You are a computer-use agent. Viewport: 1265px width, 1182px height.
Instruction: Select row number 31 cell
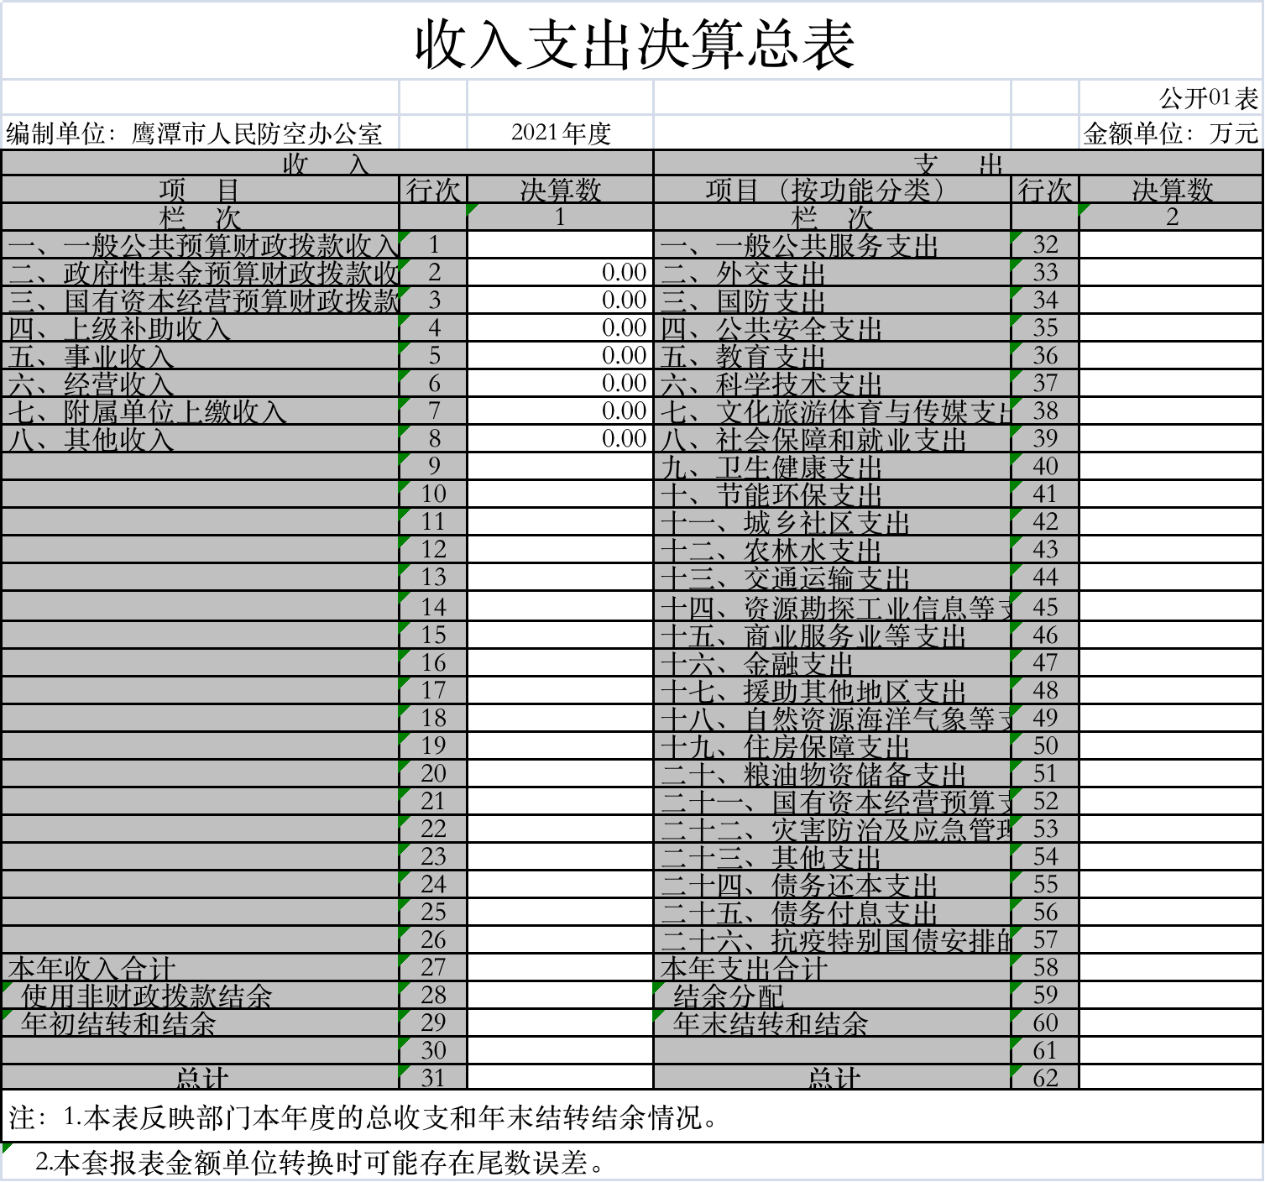433,1077
